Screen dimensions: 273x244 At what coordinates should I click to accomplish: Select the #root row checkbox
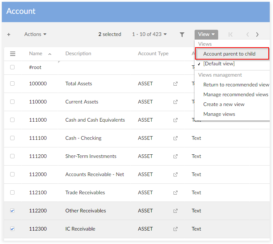tap(13, 67)
